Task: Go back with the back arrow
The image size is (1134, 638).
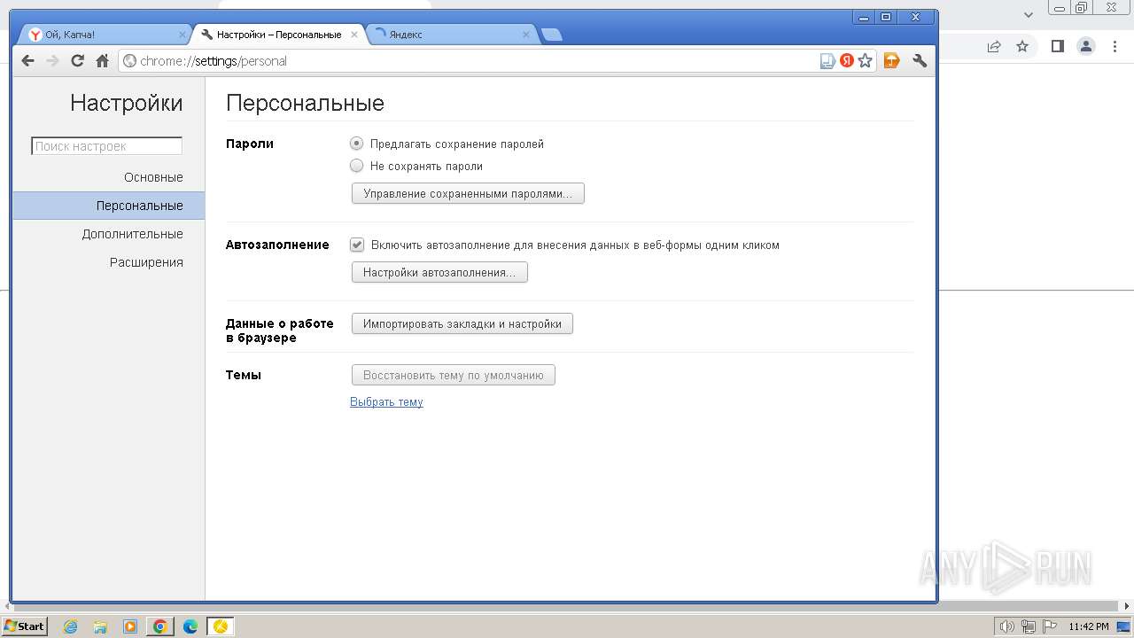Action: pyautogui.click(x=27, y=60)
